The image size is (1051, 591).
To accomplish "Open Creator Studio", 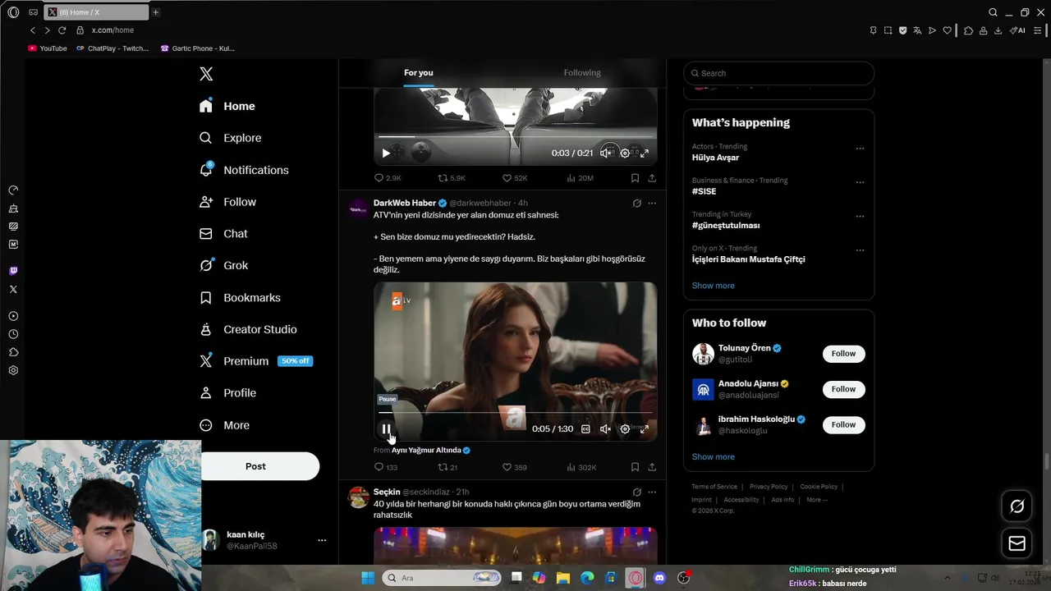I will click(x=248, y=329).
